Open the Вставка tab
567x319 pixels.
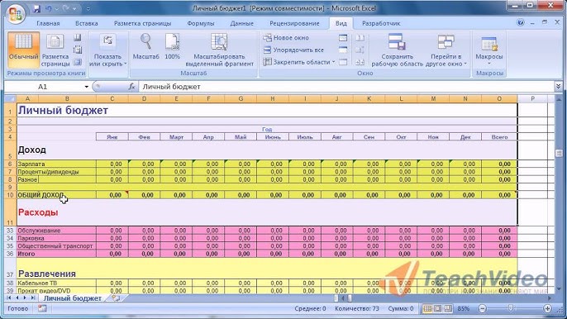coord(87,23)
